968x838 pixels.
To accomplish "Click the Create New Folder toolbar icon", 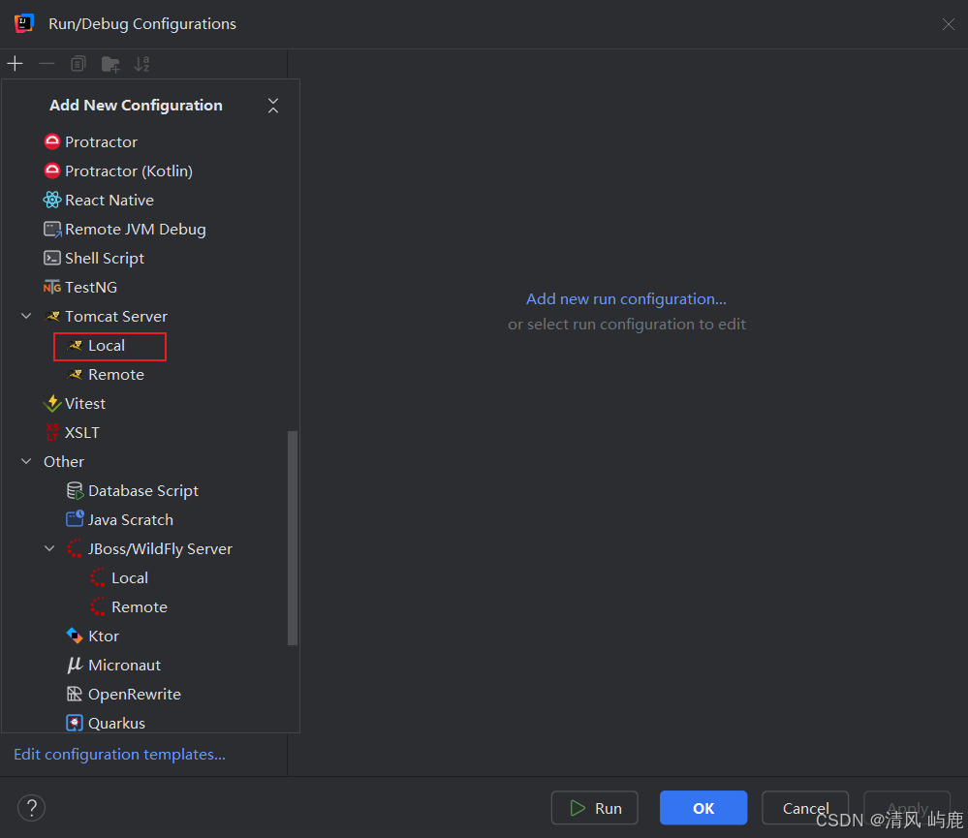I will tap(110, 64).
